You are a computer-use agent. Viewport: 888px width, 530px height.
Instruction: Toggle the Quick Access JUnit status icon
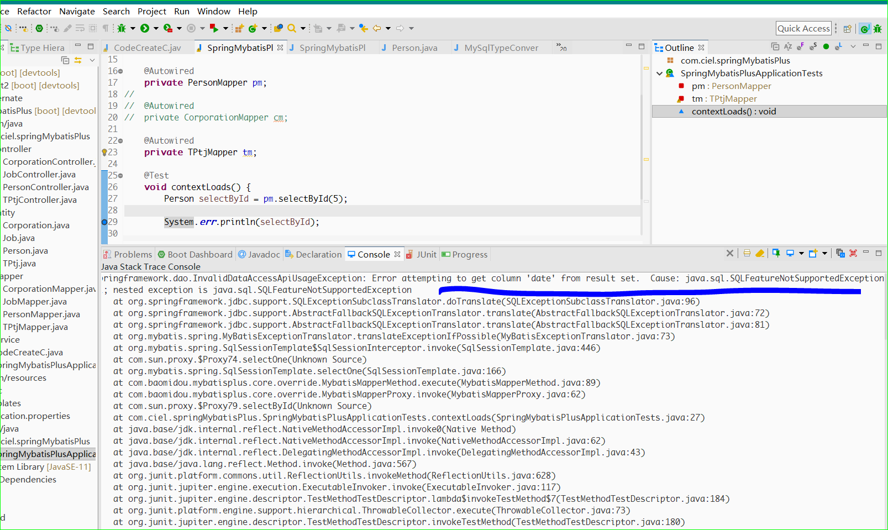click(x=865, y=28)
